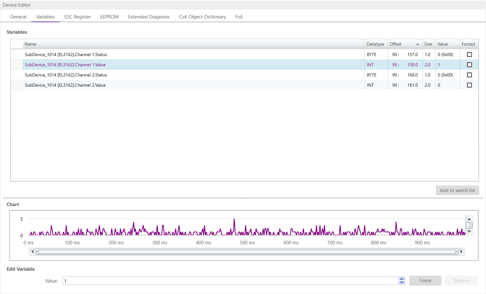Screen dimensions: 486x294
Task: Open the EEPROM tab
Action: tap(109, 17)
